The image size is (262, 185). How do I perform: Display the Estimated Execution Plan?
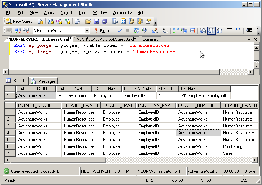tap(136, 31)
